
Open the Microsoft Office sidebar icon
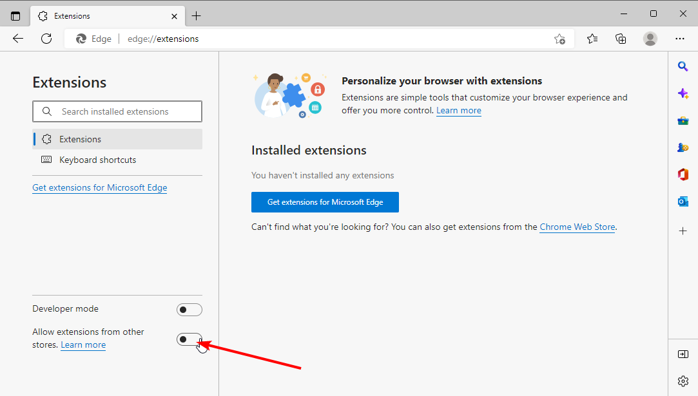(x=683, y=174)
